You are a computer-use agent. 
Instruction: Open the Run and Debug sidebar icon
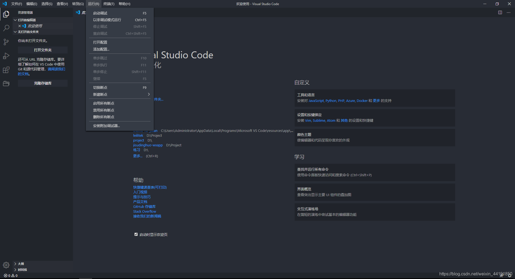point(6,56)
